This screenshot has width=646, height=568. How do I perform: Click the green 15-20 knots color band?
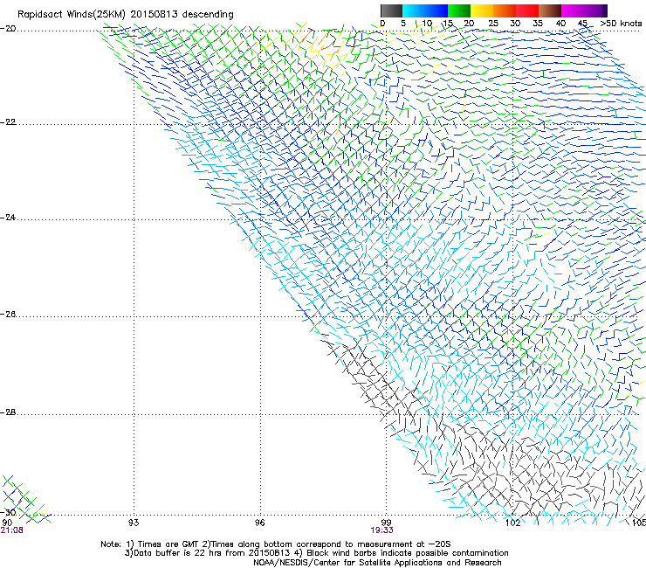click(x=459, y=10)
